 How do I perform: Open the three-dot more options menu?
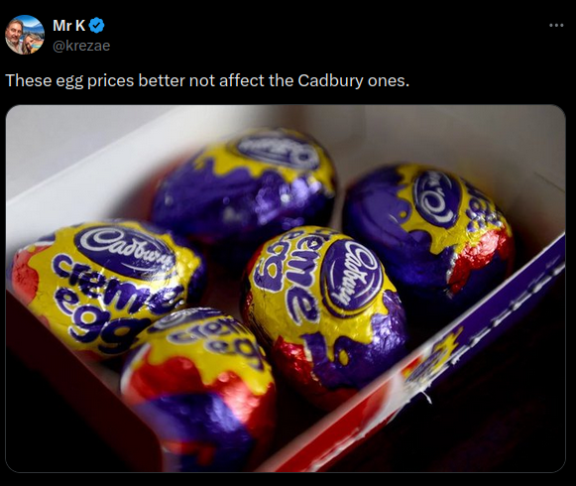pyautogui.click(x=556, y=26)
